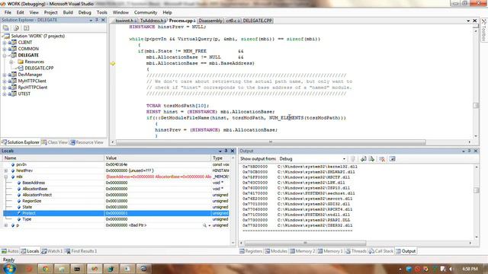Open the Threads tab
Viewport: 488px width, 274px height.
tap(356, 251)
